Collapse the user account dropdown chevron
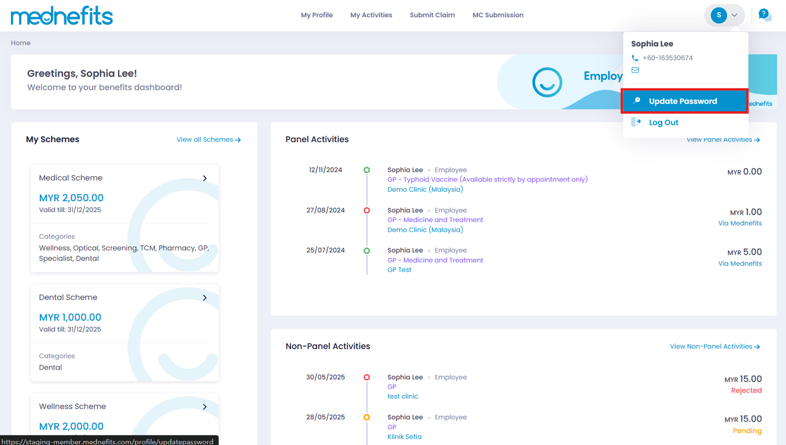 (x=734, y=15)
